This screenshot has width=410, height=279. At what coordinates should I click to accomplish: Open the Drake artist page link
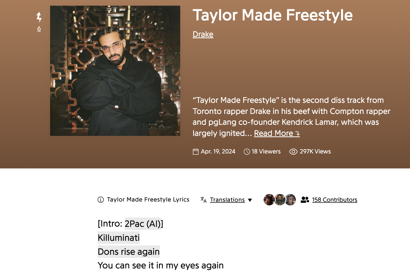[203, 34]
